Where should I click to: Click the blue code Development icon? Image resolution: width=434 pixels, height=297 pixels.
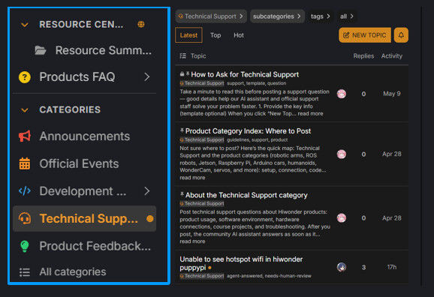(25, 190)
